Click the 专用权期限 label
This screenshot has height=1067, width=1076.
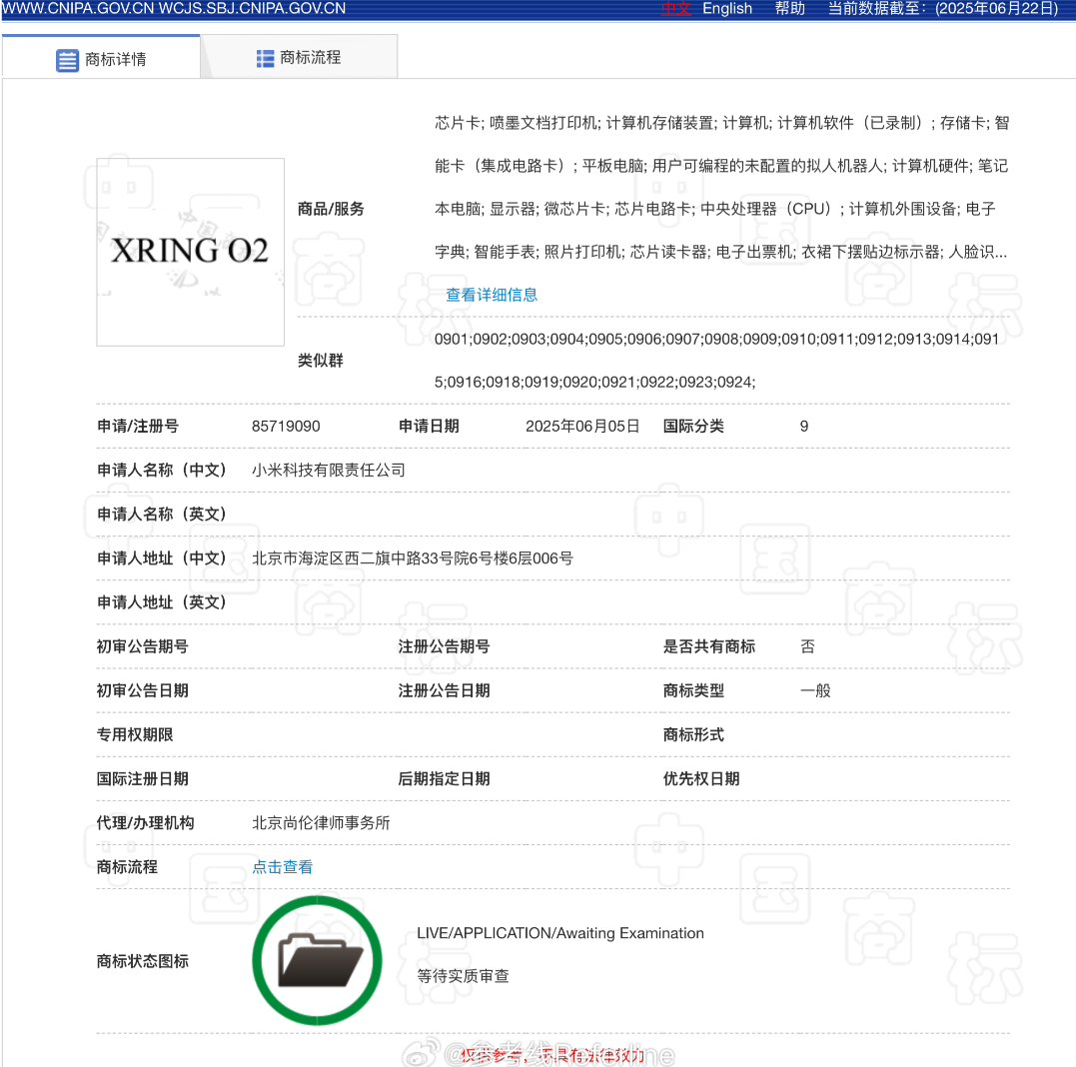click(x=135, y=735)
